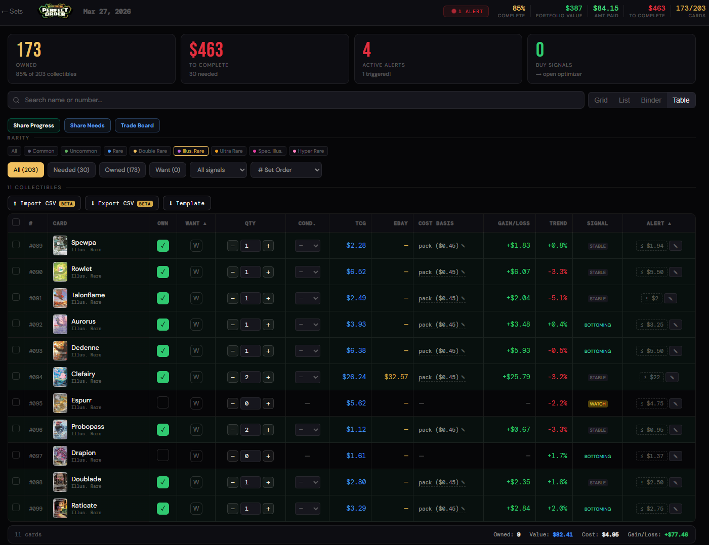Edit the alert pencil for Raticate
This screenshot has width=709, height=545.
click(676, 509)
